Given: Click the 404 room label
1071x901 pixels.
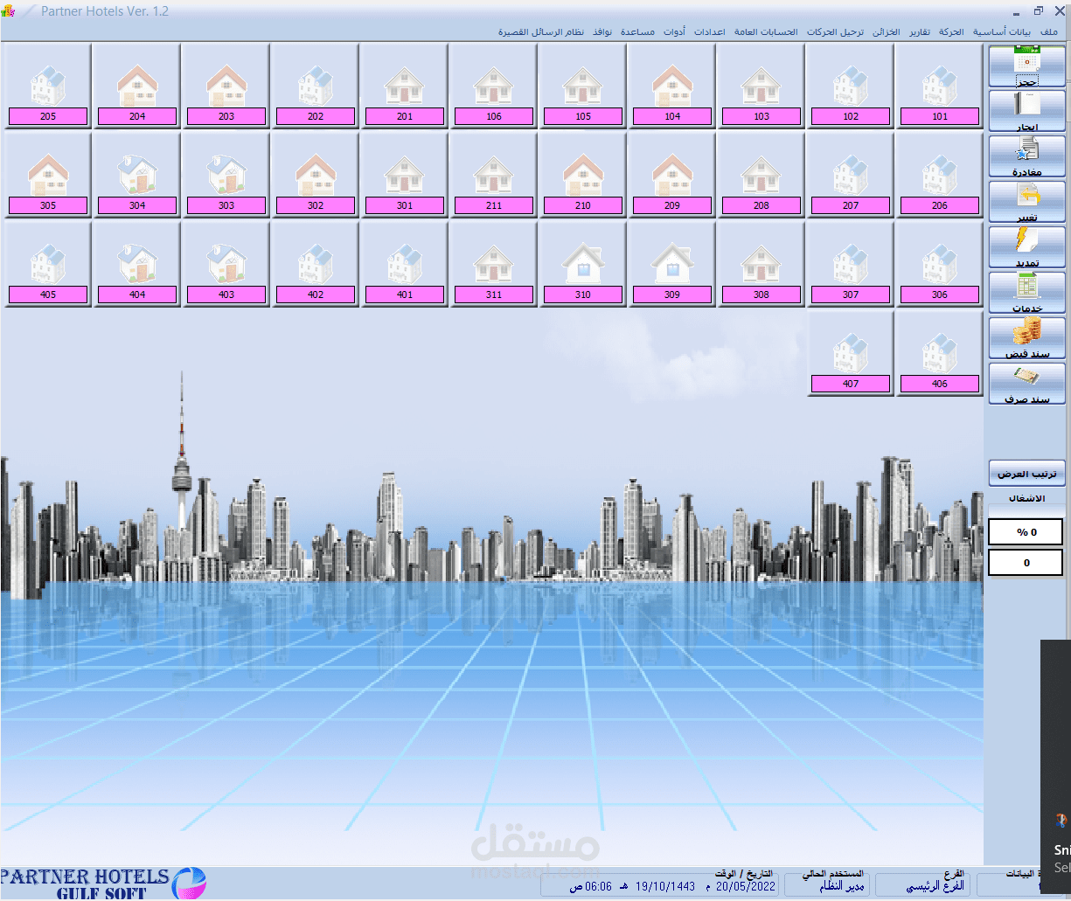Looking at the screenshot, I should [x=137, y=295].
